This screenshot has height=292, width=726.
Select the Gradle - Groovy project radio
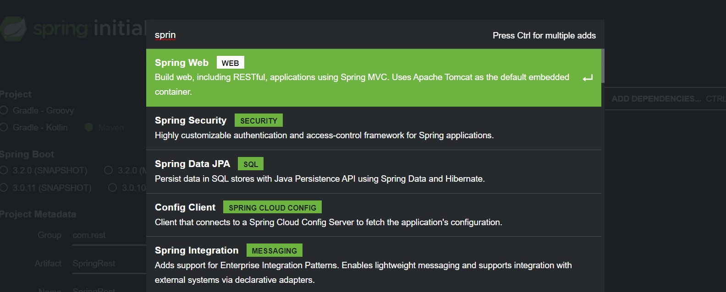pyautogui.click(x=4, y=110)
